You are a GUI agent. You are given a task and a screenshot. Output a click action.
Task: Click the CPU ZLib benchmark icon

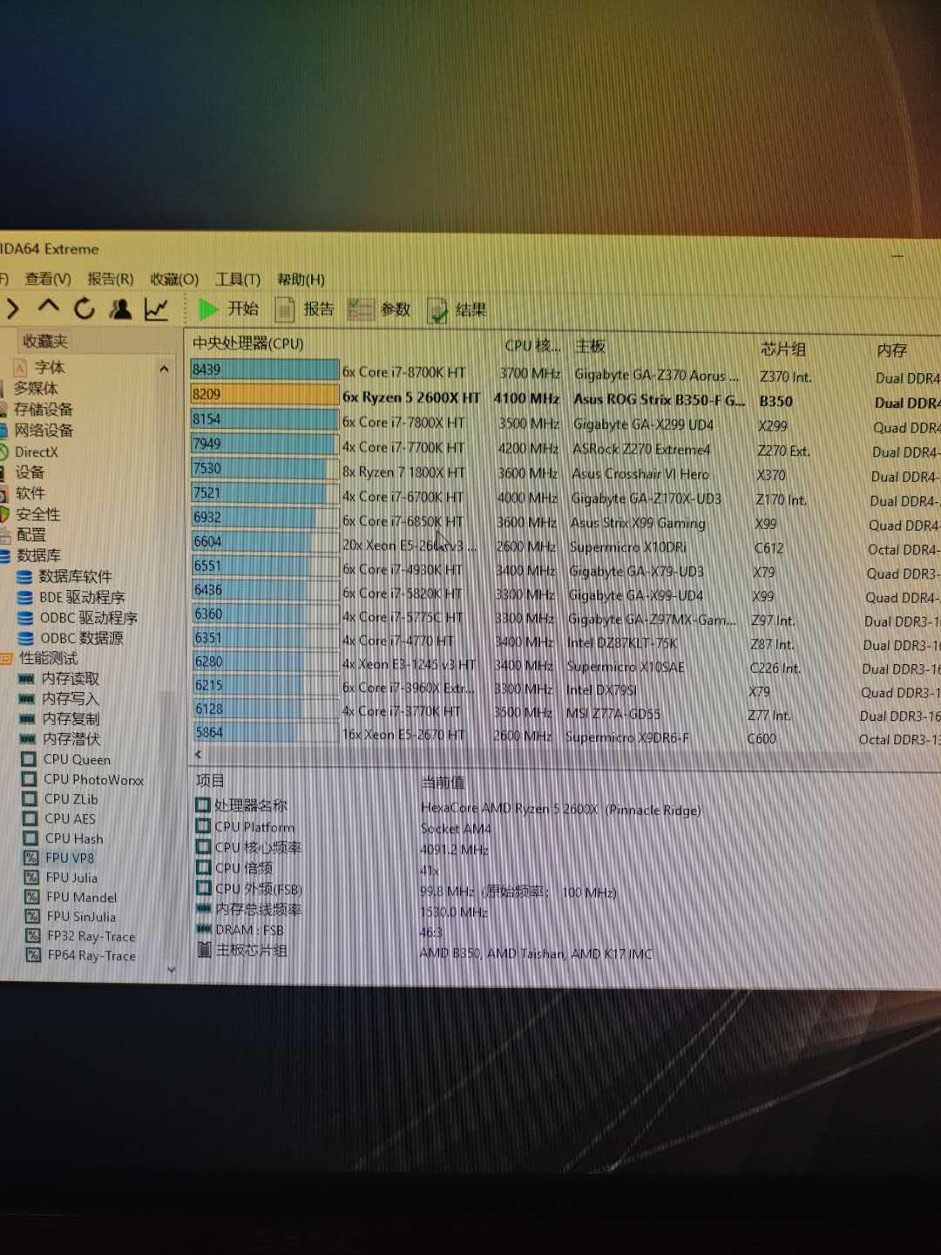30,798
